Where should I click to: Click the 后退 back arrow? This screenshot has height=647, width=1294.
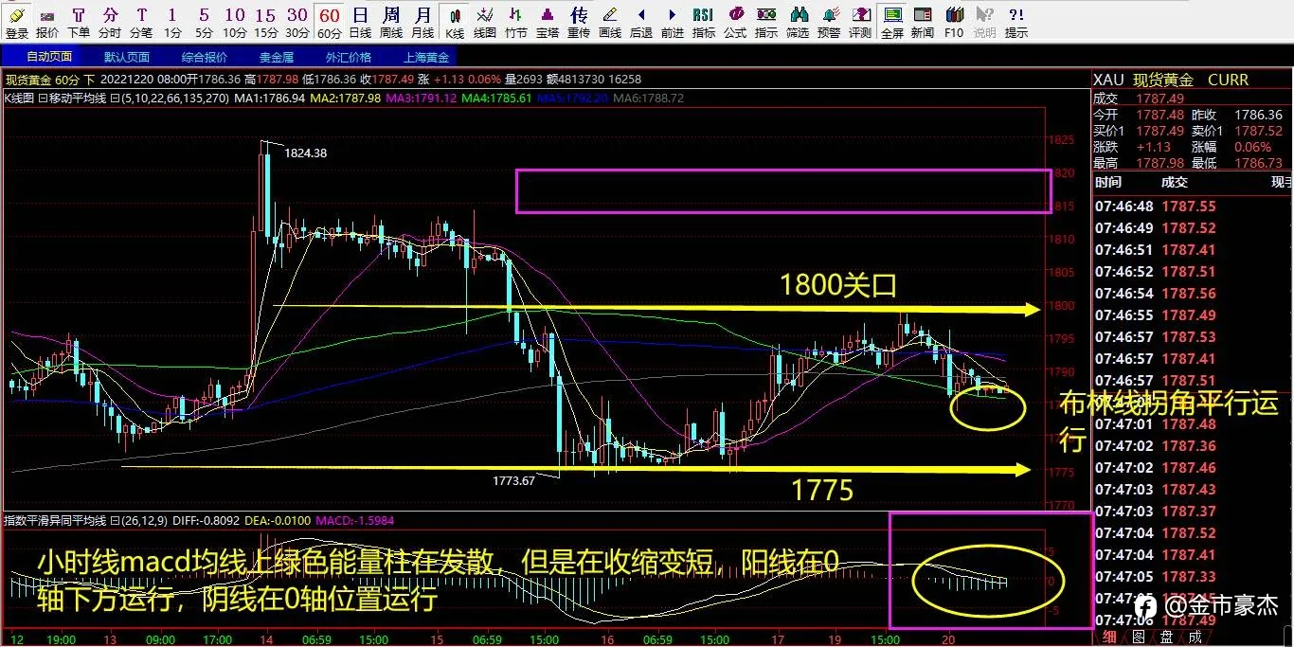click(641, 22)
